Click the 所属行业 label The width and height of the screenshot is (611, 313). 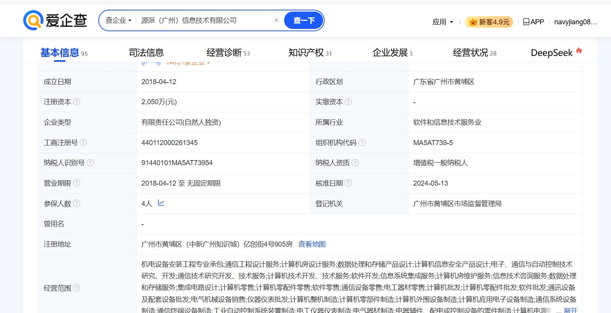329,122
